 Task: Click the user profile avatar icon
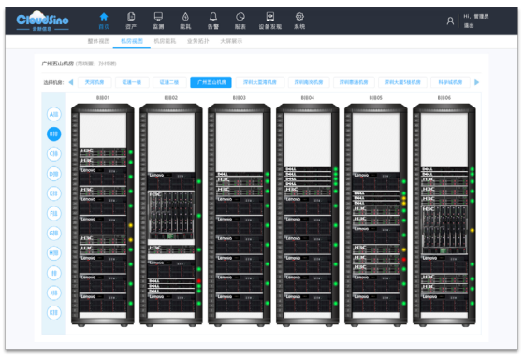pyautogui.click(x=450, y=21)
